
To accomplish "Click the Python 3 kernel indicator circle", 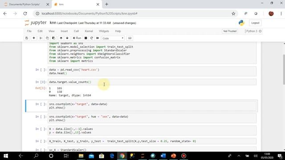I will click(x=260, y=31).
